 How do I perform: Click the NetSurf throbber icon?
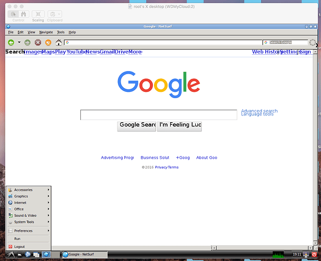click(x=313, y=42)
